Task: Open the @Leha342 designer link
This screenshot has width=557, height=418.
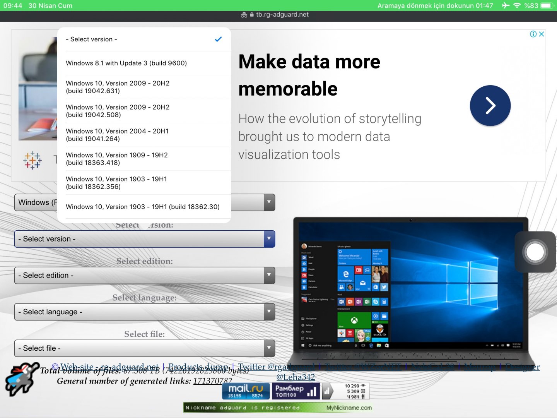Action: coord(296,377)
